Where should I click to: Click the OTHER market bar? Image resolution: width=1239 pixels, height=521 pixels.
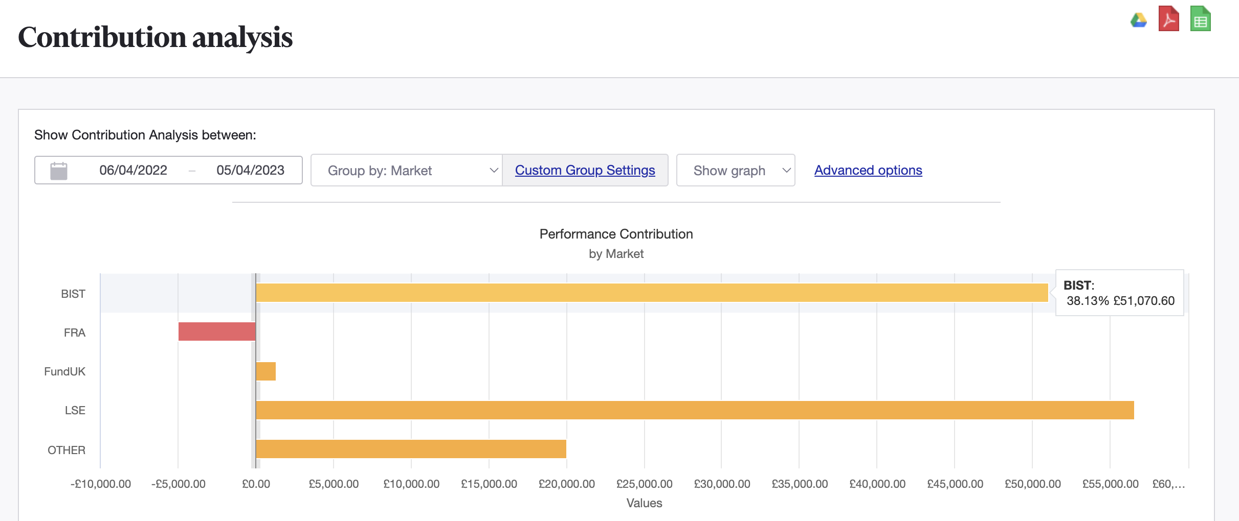pos(411,449)
